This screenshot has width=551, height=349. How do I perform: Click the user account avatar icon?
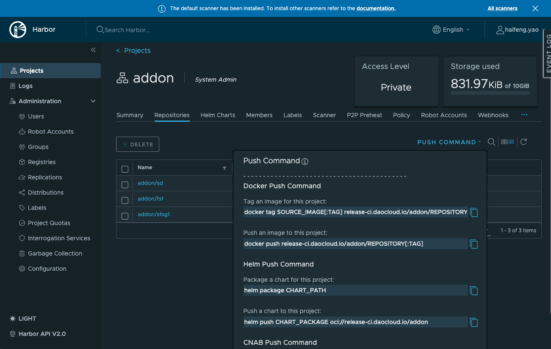(x=500, y=30)
